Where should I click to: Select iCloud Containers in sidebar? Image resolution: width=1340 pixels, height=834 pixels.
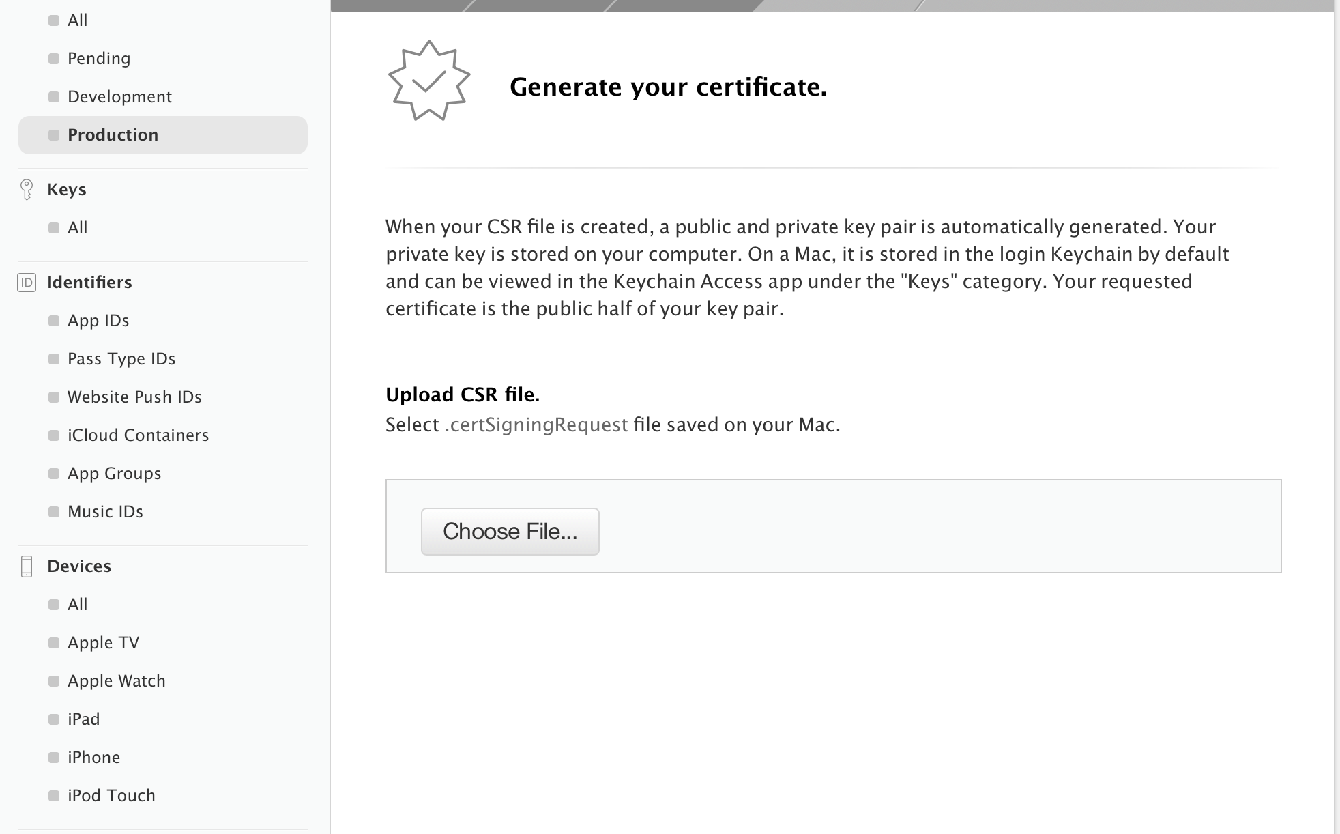[138, 435]
